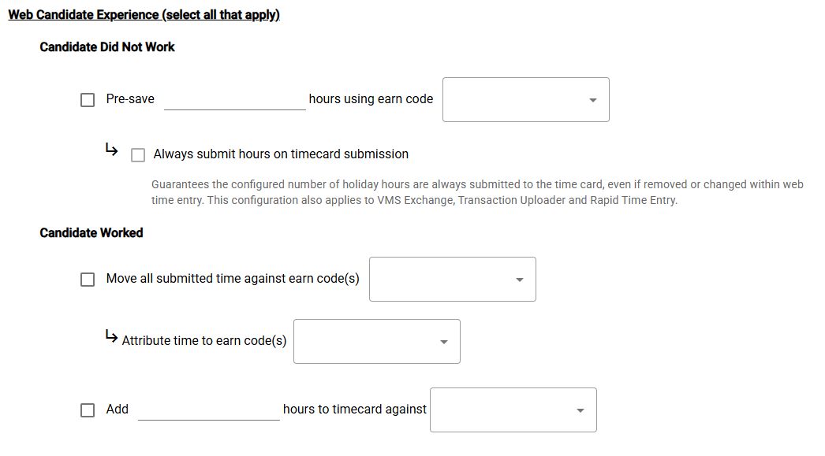This screenshot has height=456, width=825.
Task: Click the indent arrow before Attribute time
Action: click(111, 336)
